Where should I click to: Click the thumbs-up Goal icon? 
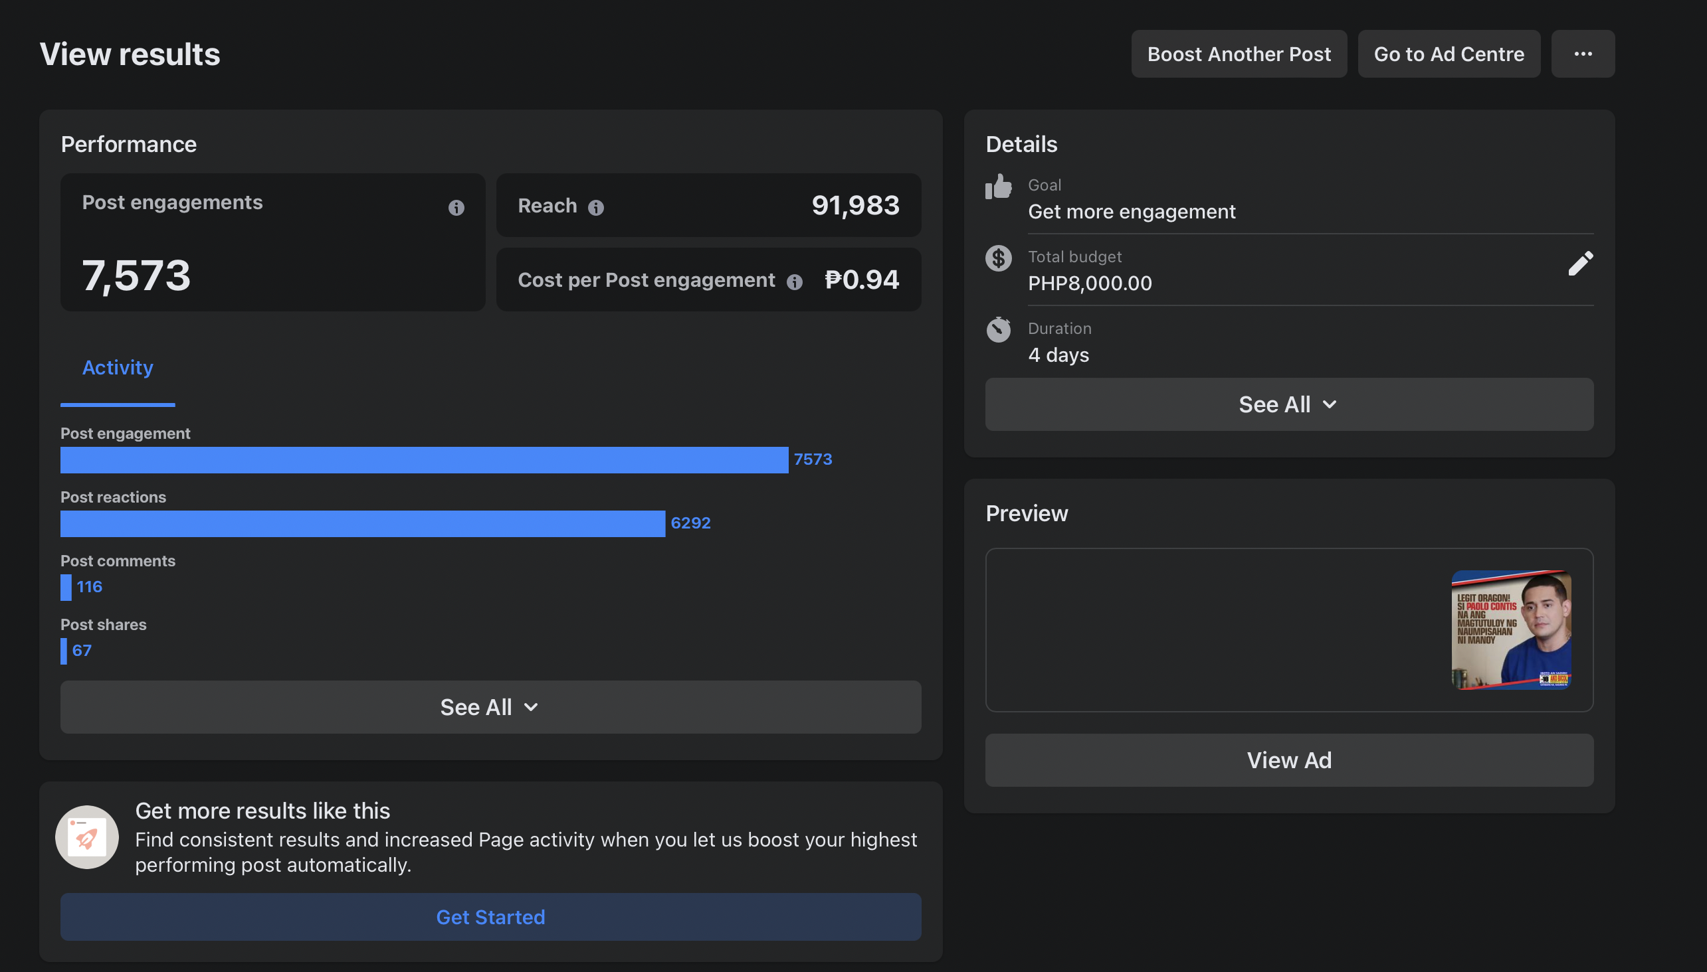998,187
